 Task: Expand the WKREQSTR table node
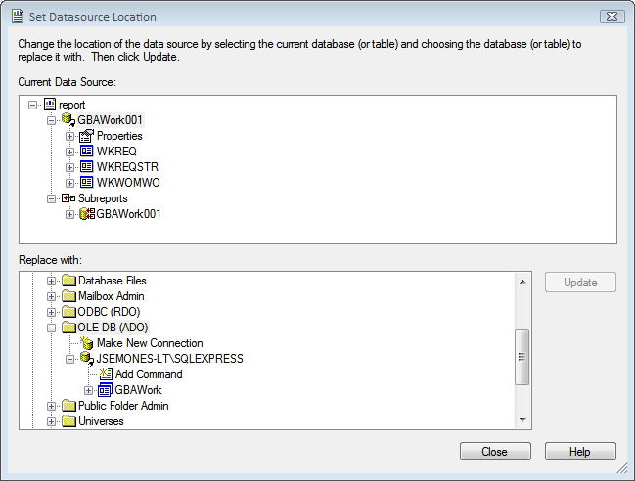coord(69,167)
